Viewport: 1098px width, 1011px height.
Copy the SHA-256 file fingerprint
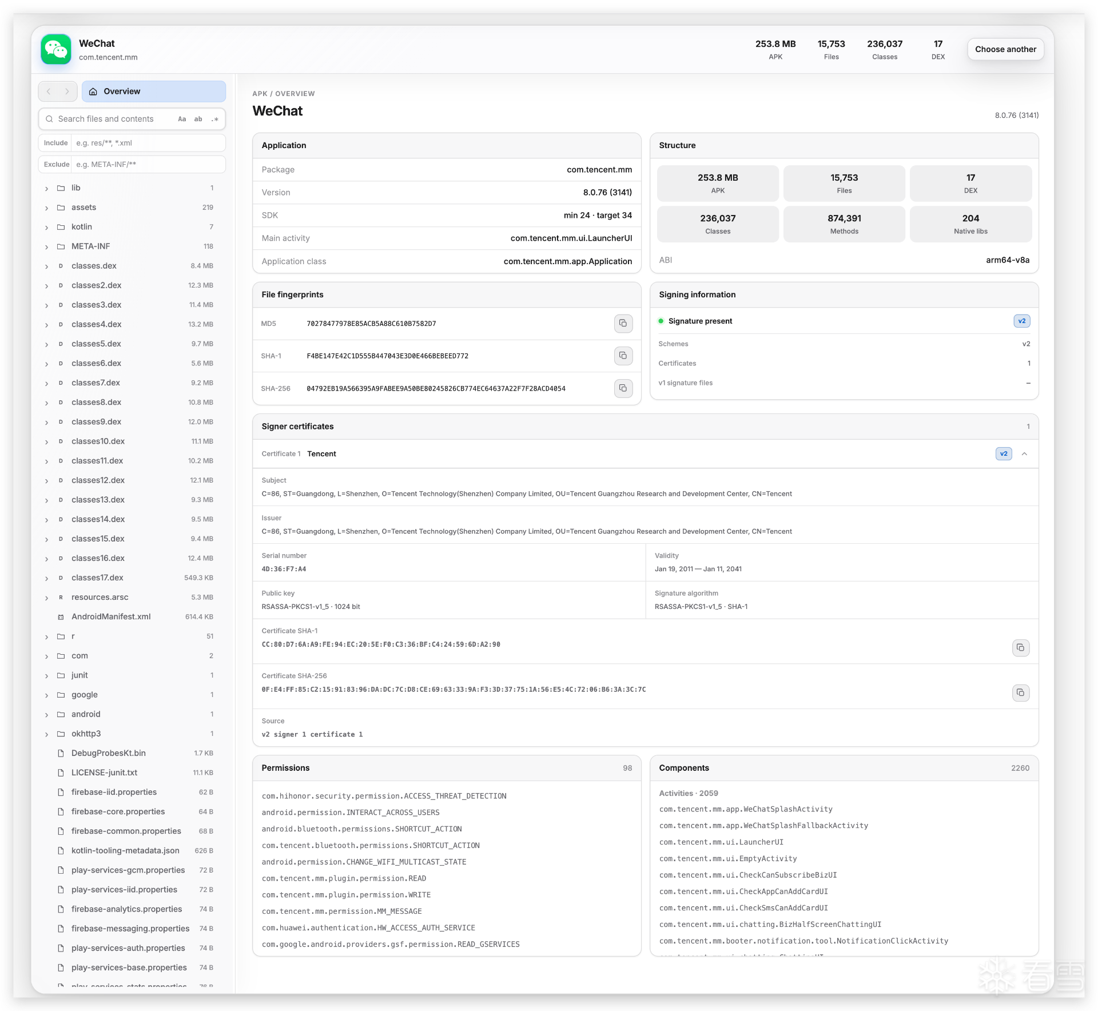[623, 388]
